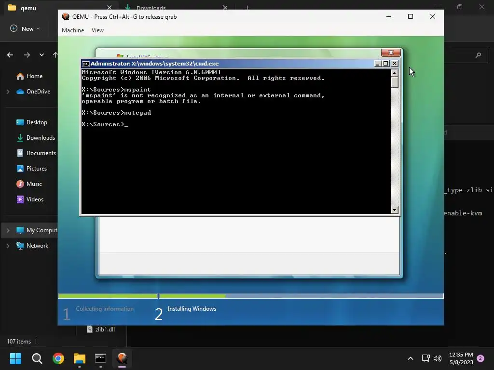Screen dimensions: 494x370
Task: Open recent locations chevron in Explorer
Action: click(41, 55)
